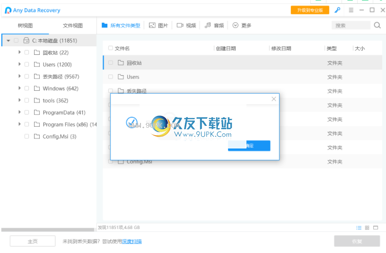Click the 恢复 recover button

coord(357,241)
